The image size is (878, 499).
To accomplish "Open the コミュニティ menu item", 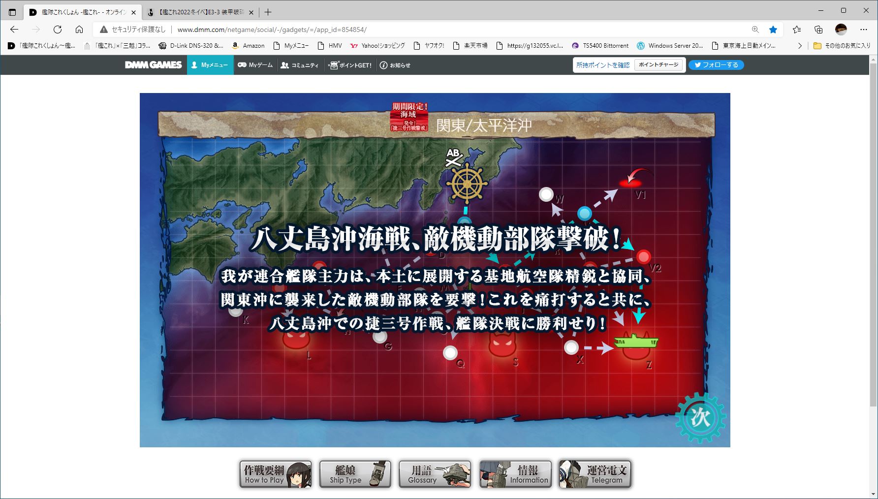I will 299,65.
